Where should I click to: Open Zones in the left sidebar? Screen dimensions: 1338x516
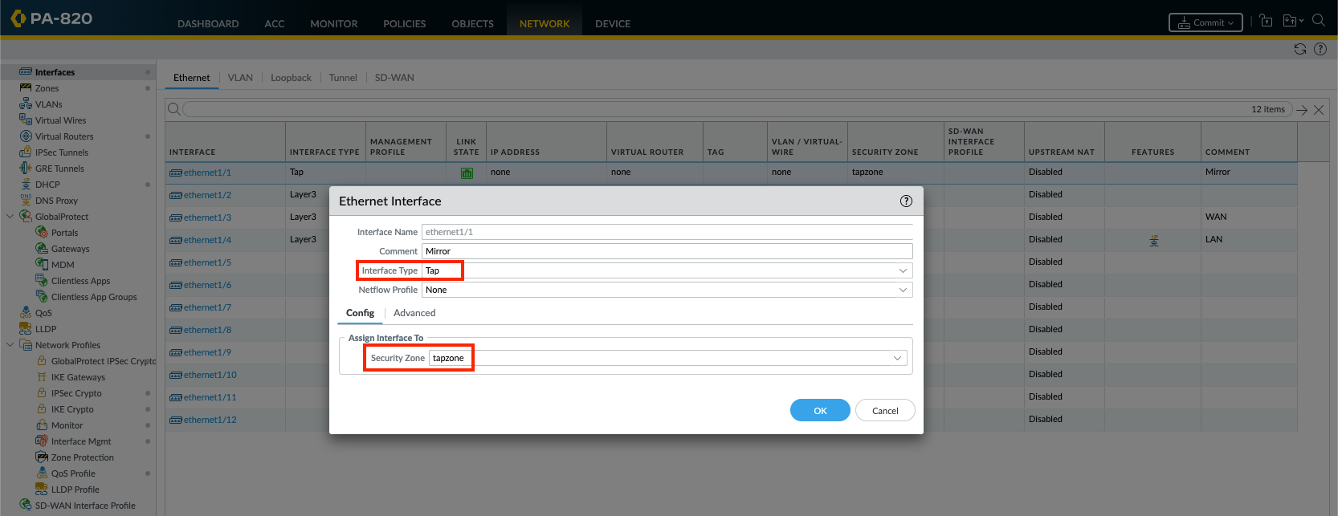pyautogui.click(x=47, y=88)
